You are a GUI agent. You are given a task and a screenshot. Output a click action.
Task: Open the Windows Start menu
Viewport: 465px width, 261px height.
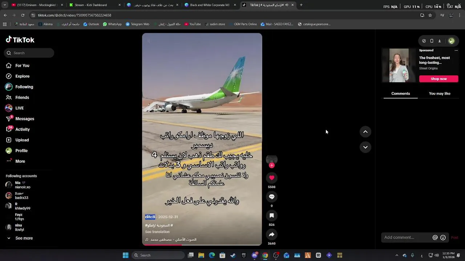tap(125, 255)
